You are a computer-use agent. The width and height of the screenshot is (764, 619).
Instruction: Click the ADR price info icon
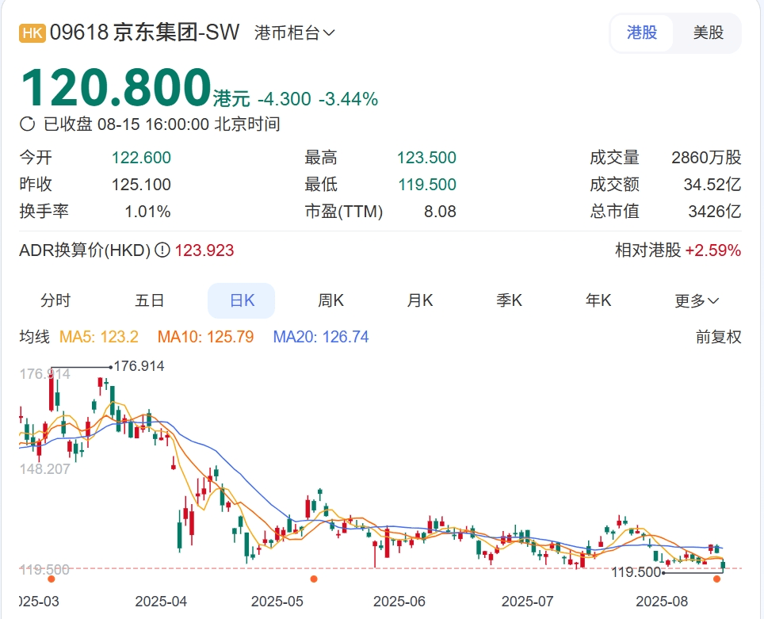click(162, 250)
